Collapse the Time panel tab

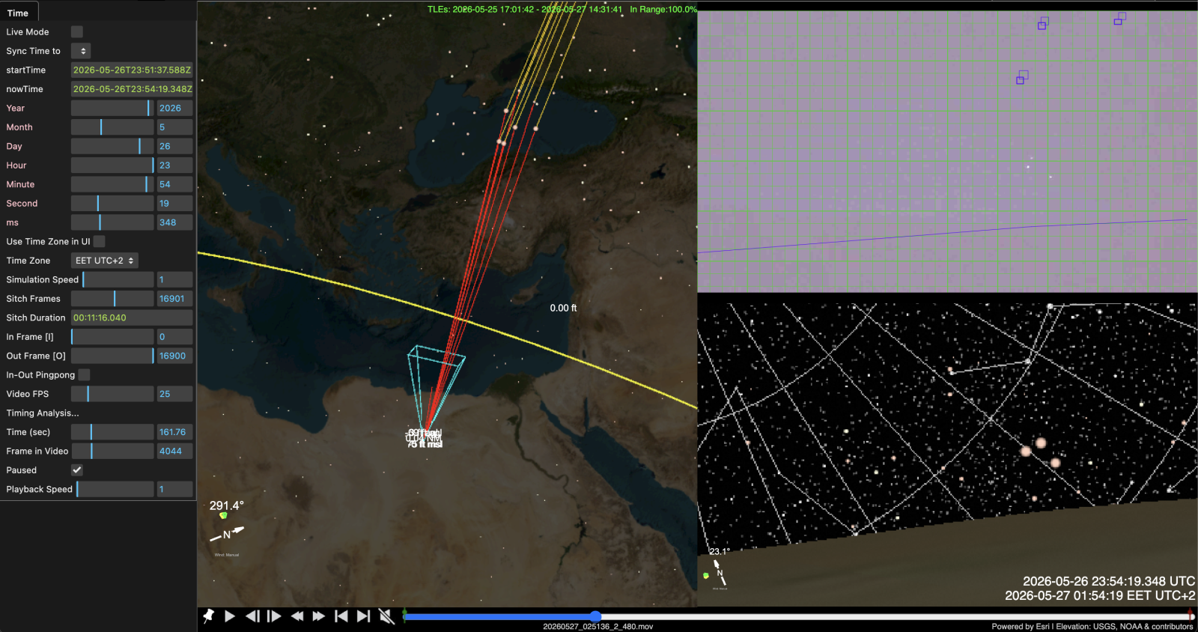pyautogui.click(x=18, y=13)
